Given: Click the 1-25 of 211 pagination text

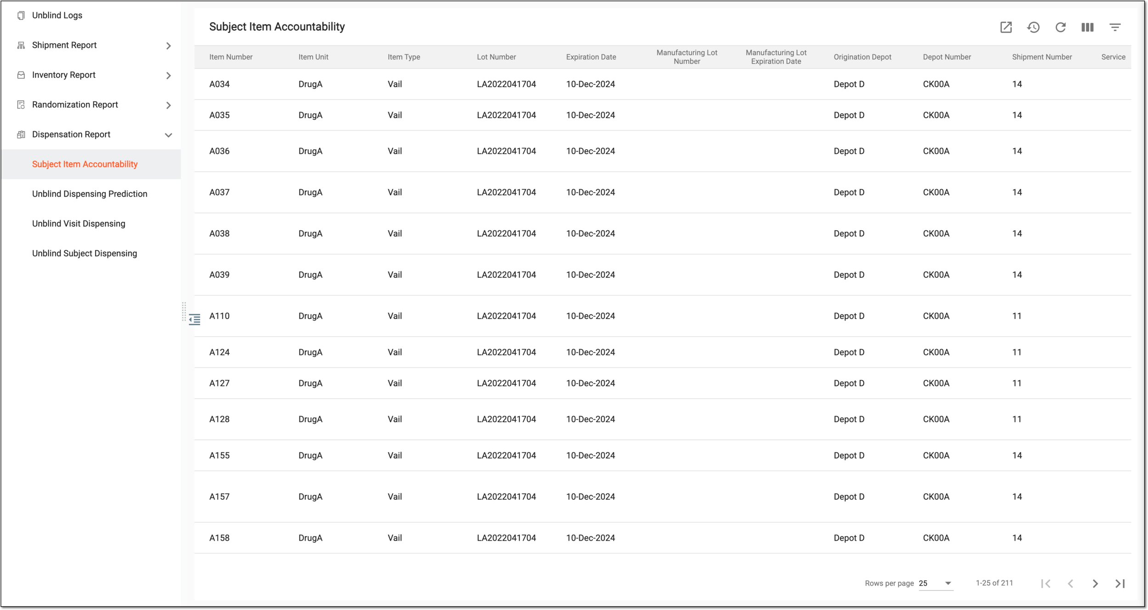Looking at the screenshot, I should click(994, 583).
